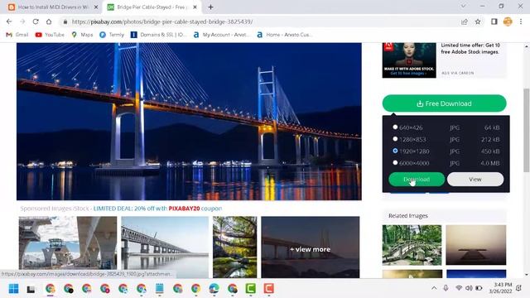This screenshot has width=530, height=298.
Task: Click the ADS VIA CARBON link
Action: pyautogui.click(x=458, y=73)
